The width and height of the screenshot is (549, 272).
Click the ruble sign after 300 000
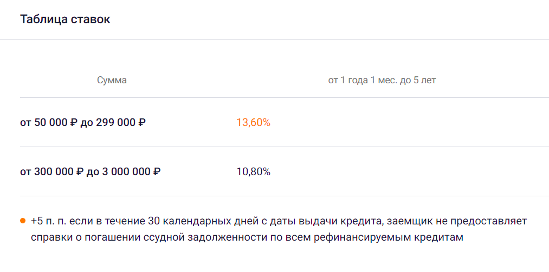[79, 172]
